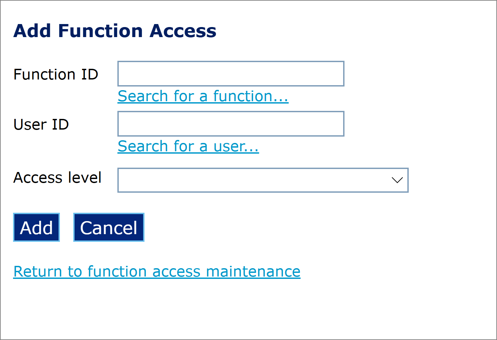Click the Cancel button
The height and width of the screenshot is (340, 497).
pyautogui.click(x=109, y=227)
